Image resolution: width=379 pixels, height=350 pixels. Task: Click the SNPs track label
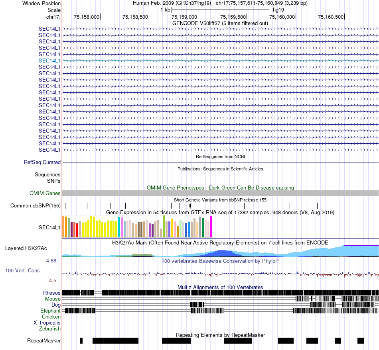click(x=54, y=181)
